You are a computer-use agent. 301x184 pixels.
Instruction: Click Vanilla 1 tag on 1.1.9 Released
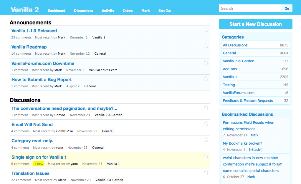tap(99, 37)
